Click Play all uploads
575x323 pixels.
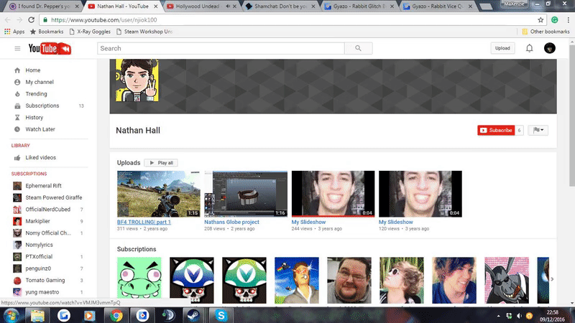(161, 163)
